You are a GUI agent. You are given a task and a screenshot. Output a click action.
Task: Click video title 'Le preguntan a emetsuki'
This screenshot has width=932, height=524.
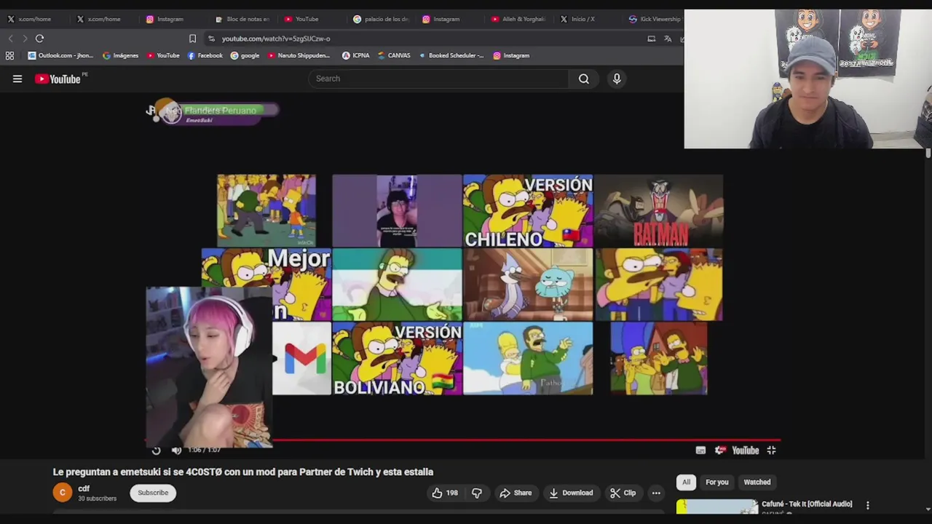243,472
